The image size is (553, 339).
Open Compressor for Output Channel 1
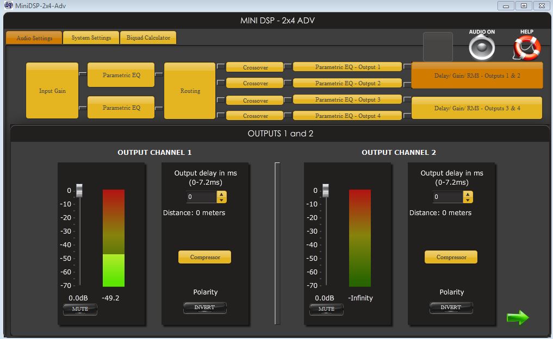(x=204, y=257)
